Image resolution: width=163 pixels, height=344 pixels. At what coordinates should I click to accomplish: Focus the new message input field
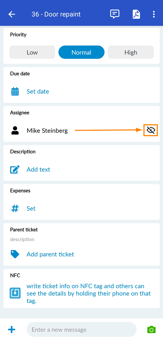81,330
